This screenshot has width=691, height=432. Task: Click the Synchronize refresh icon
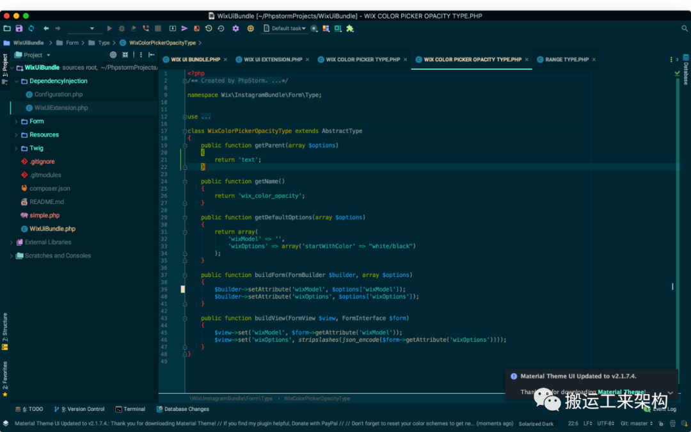(x=31, y=28)
